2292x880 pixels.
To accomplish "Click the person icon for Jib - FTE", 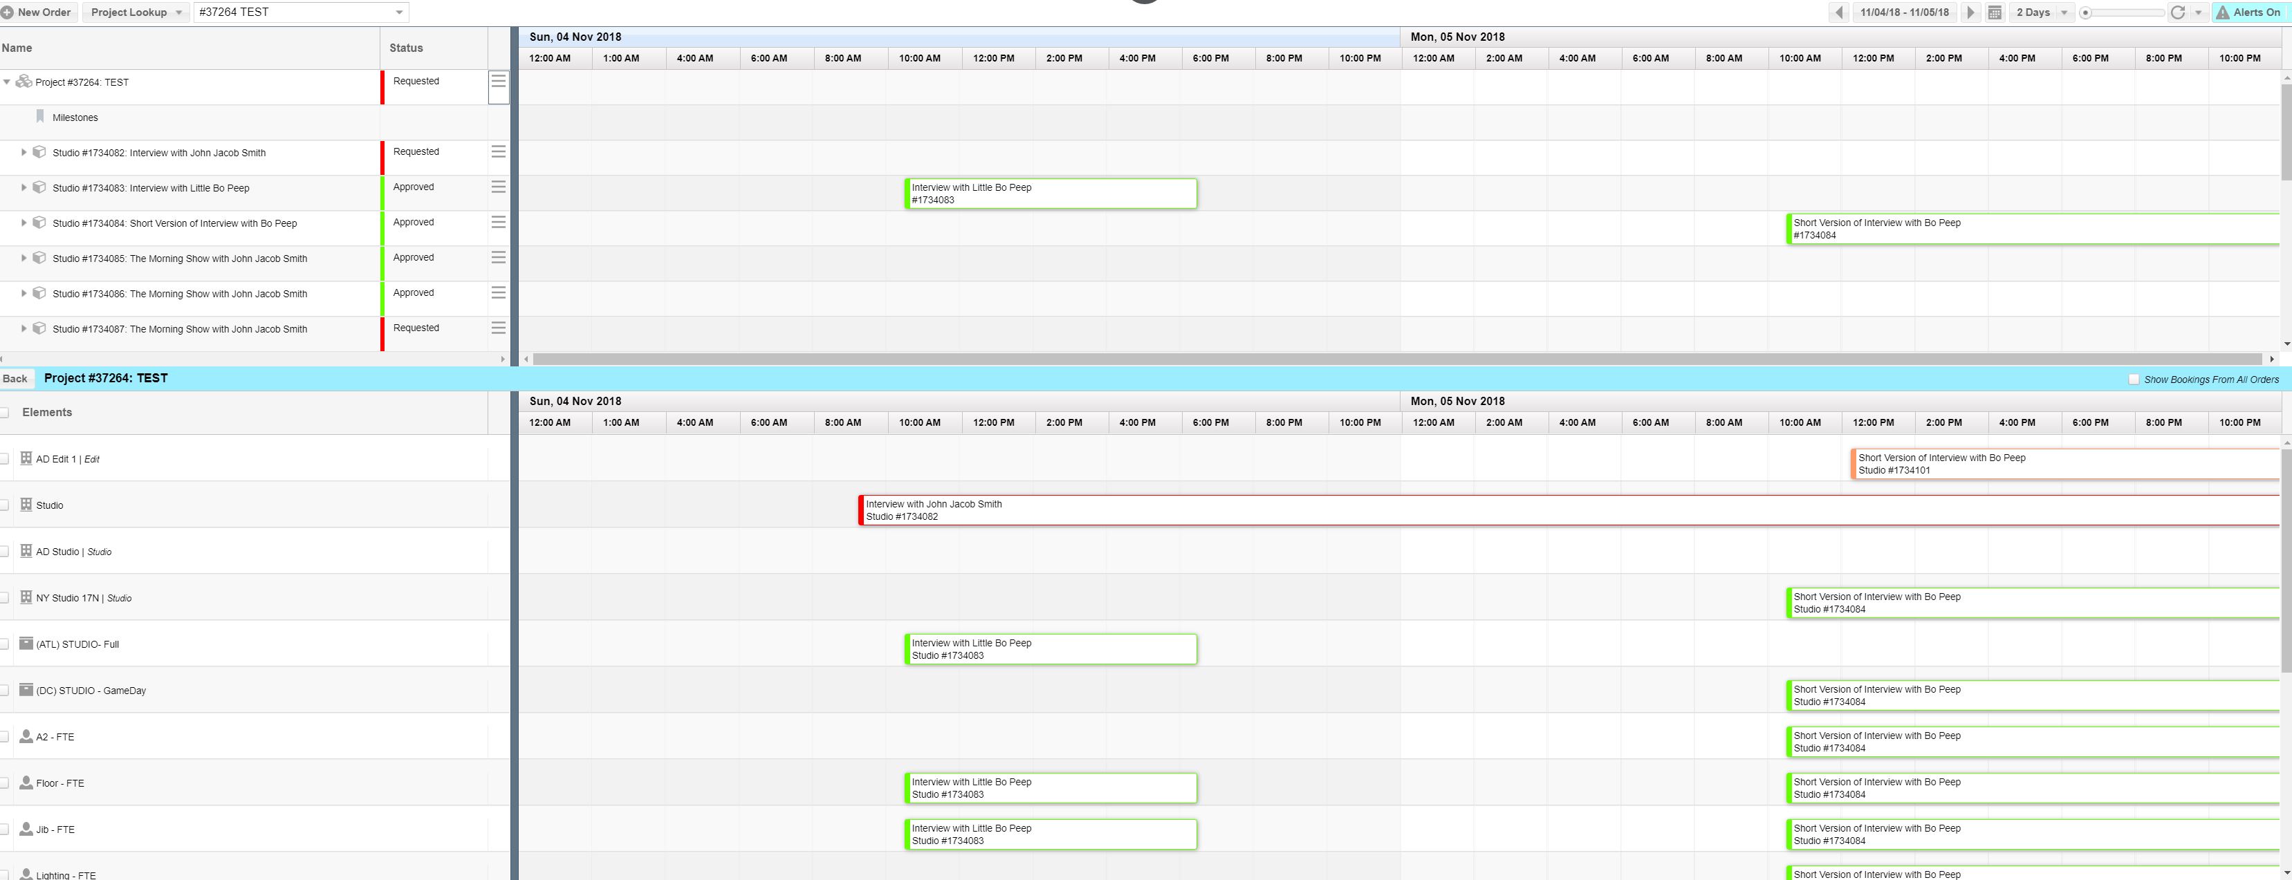I will (26, 828).
